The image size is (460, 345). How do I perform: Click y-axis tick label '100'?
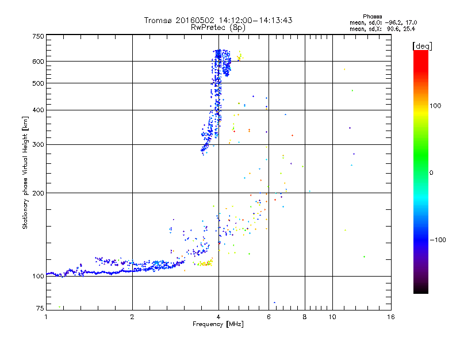click(38, 276)
